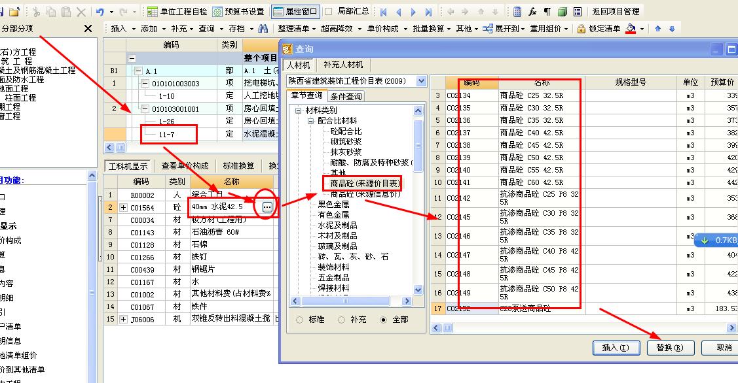The width and height of the screenshot is (738, 383).
Task: Click the blue move down arrow icon
Action: click(672, 29)
